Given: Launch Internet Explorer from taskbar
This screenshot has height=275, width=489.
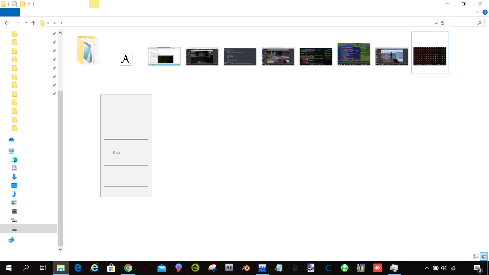Looking at the screenshot, I should 95,268.
